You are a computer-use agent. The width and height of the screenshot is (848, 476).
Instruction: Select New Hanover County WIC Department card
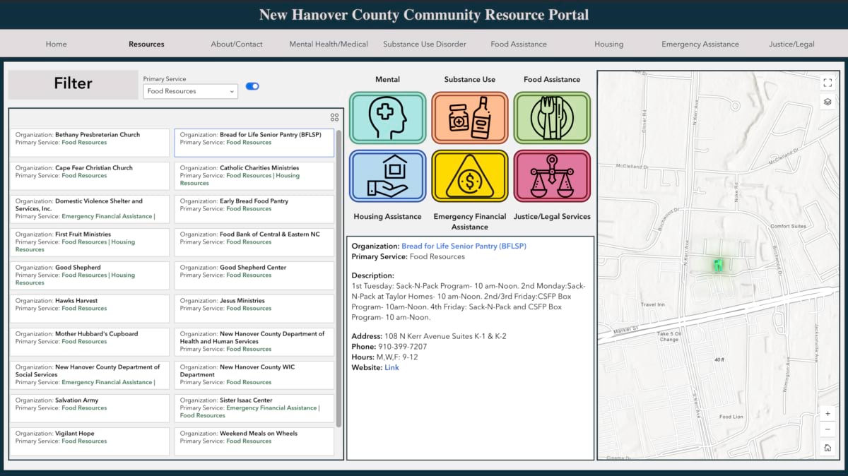point(254,375)
